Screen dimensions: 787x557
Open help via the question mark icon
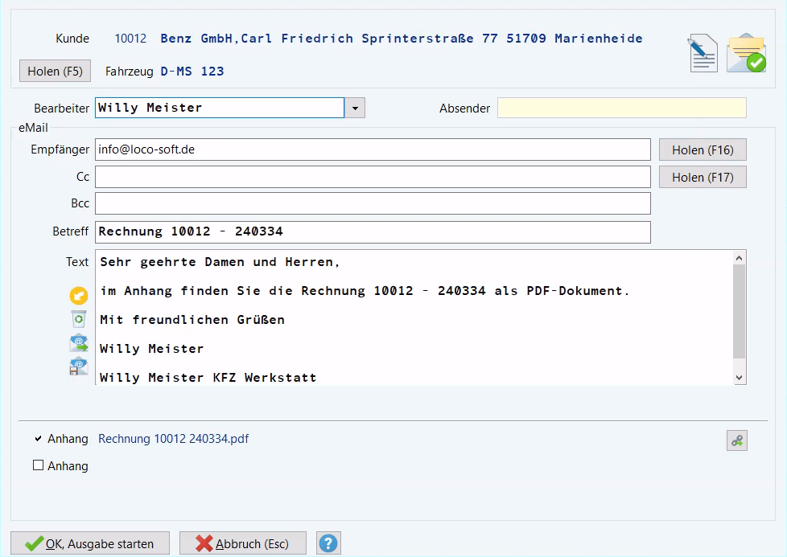(x=328, y=543)
